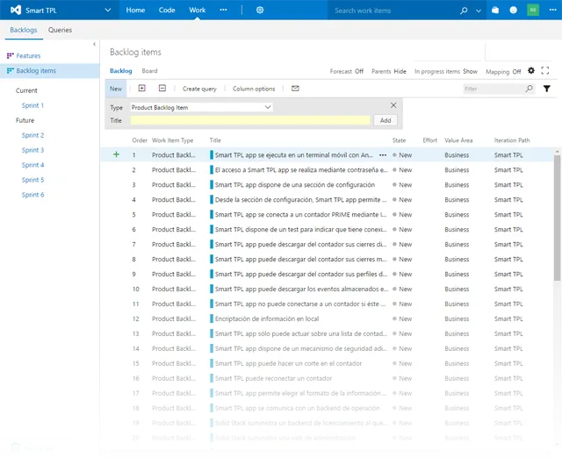
Task: Open Sprint 2 iteration
Action: click(32, 135)
